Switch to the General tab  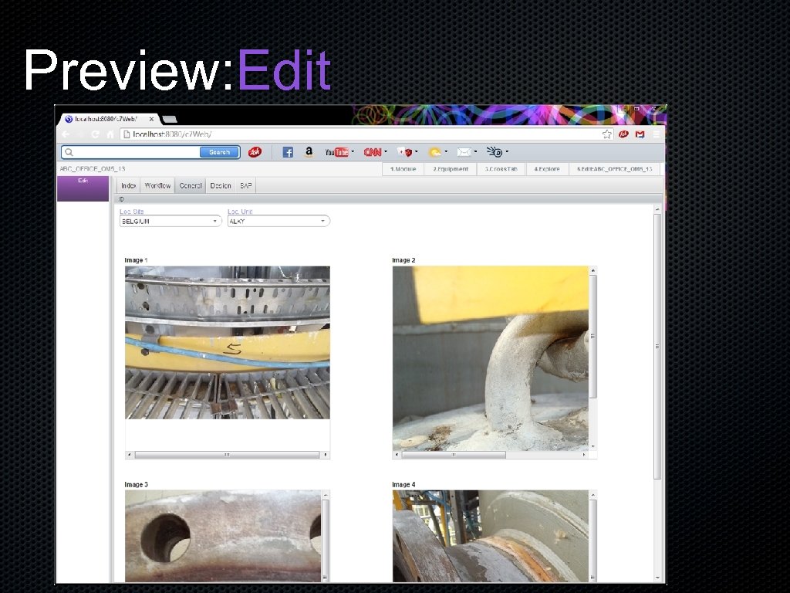[x=191, y=185]
